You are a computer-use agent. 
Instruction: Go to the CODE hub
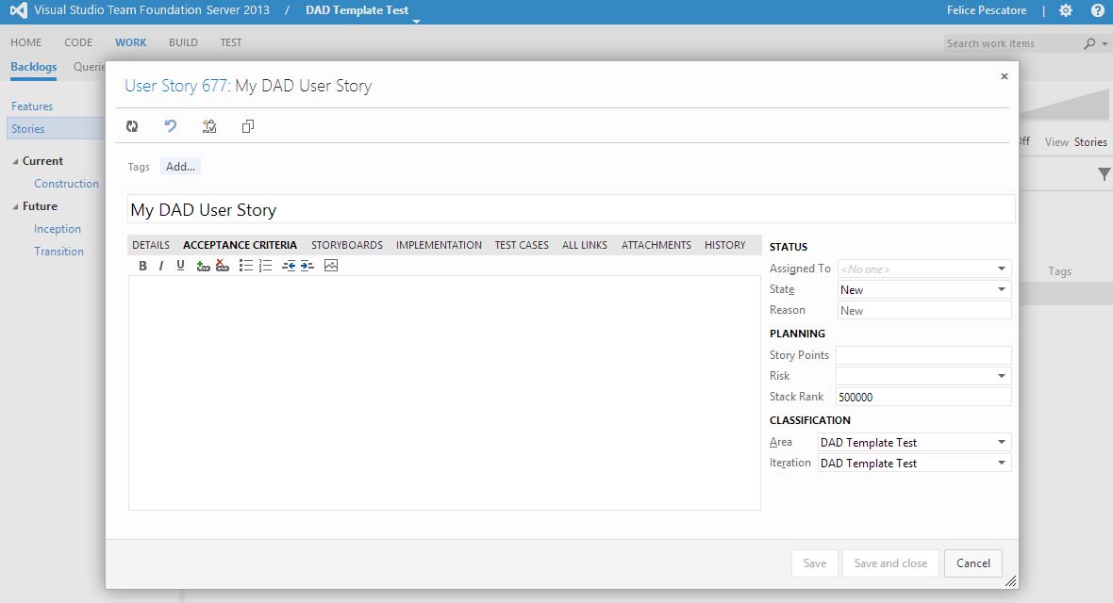[78, 42]
